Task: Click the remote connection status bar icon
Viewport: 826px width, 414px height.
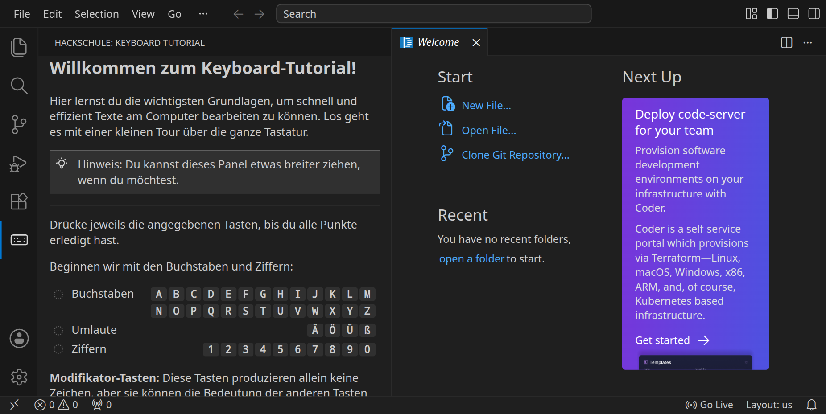Action: click(15, 405)
